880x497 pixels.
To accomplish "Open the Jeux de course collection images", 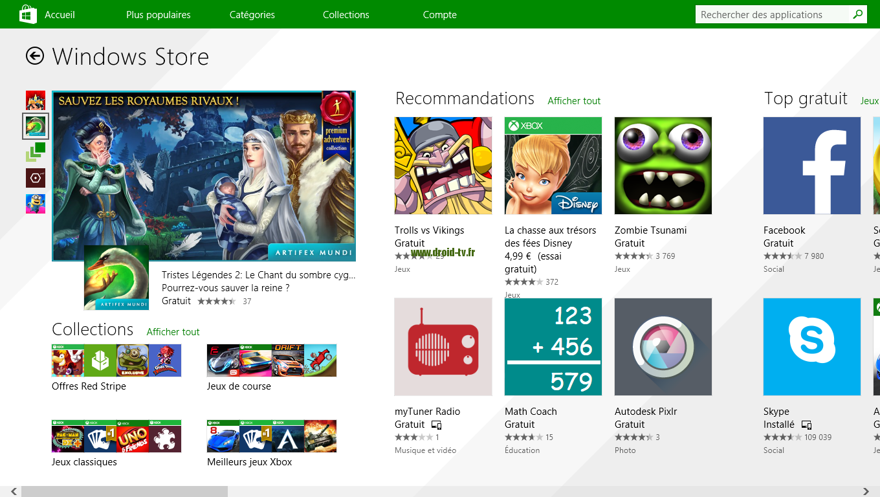I will [x=272, y=360].
